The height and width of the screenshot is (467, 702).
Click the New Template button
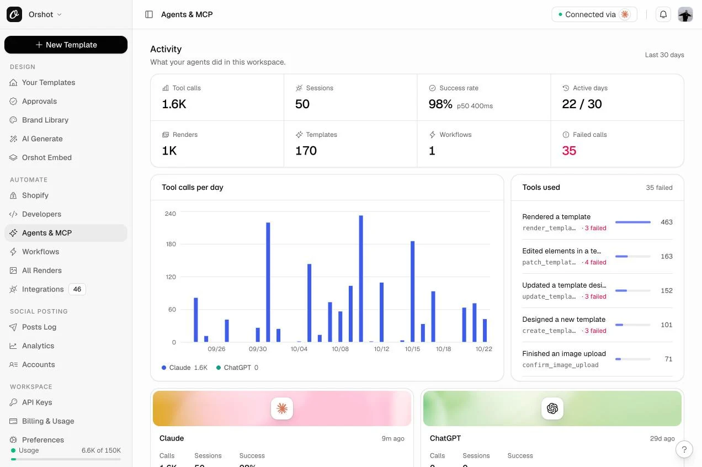click(x=66, y=45)
